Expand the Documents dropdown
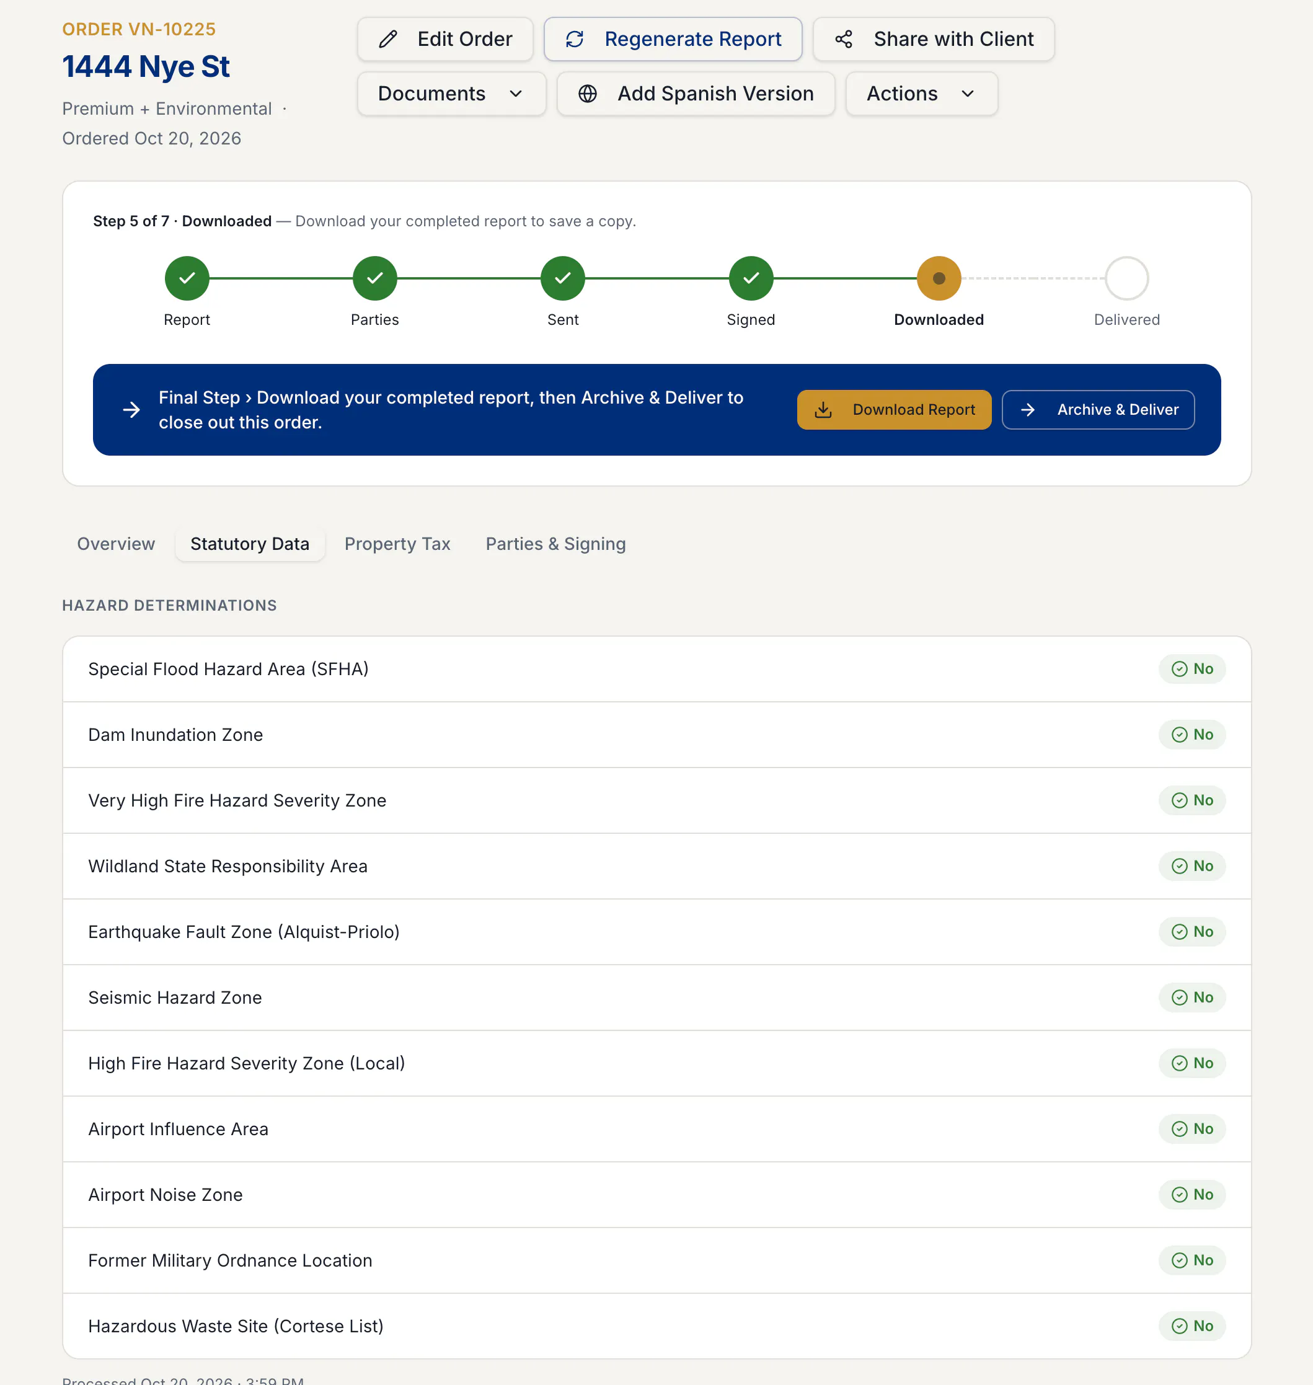The image size is (1313, 1385). pos(451,94)
